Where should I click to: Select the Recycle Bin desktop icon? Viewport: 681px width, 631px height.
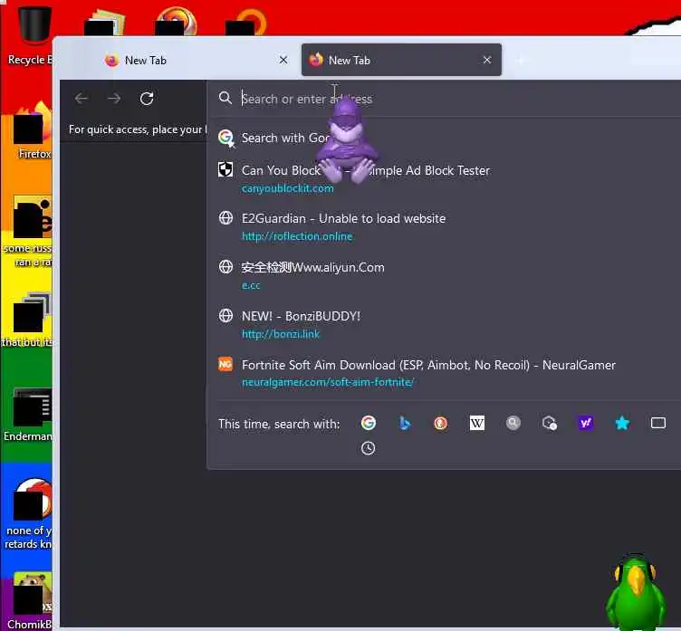[x=31, y=37]
